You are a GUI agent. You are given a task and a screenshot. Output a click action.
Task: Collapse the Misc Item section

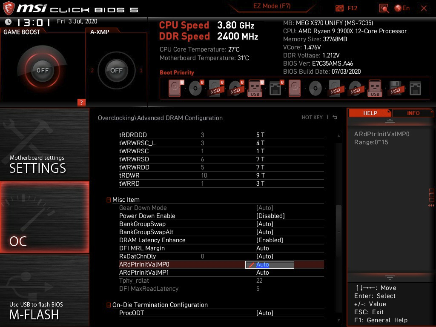pyautogui.click(x=109, y=200)
